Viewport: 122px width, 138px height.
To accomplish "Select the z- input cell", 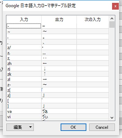I will (24, 85).
